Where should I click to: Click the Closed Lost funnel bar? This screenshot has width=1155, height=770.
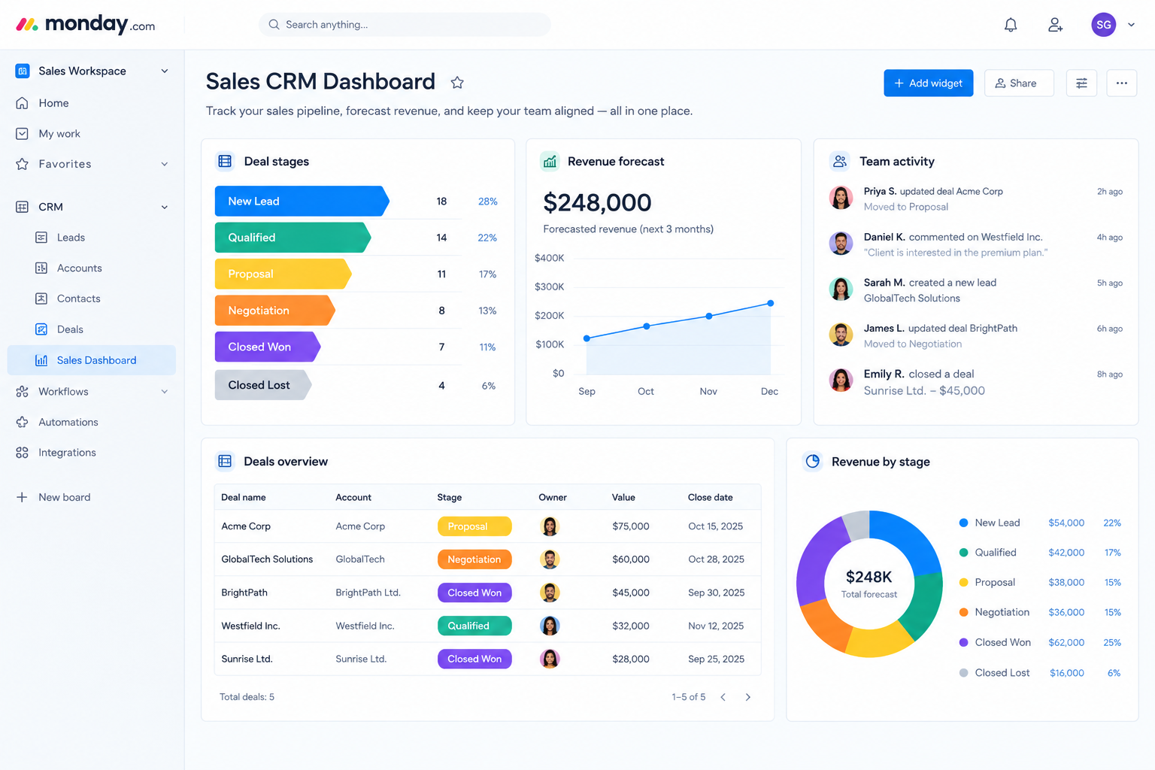[x=262, y=385]
